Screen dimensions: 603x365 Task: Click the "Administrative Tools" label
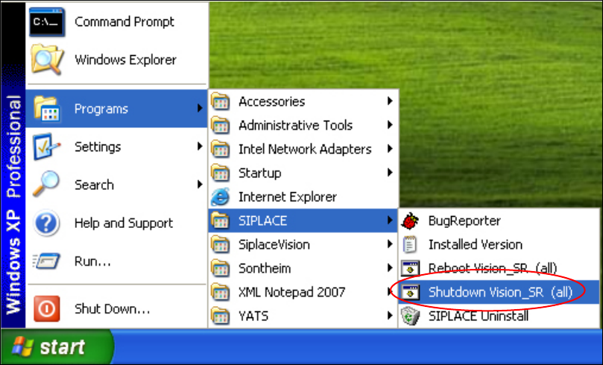coord(295,125)
